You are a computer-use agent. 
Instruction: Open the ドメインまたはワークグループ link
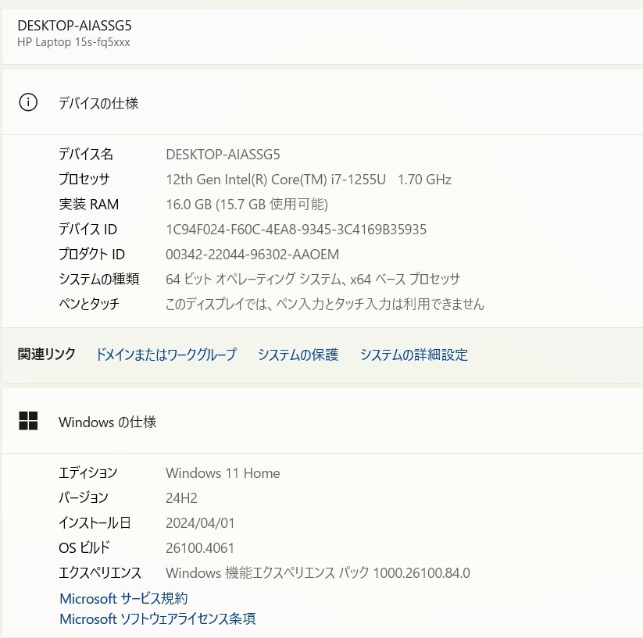[166, 355]
